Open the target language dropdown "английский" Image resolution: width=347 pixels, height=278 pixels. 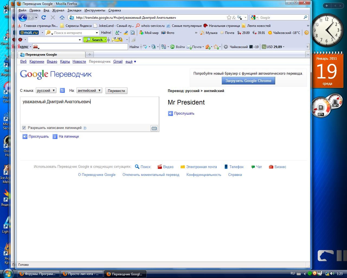click(89, 91)
